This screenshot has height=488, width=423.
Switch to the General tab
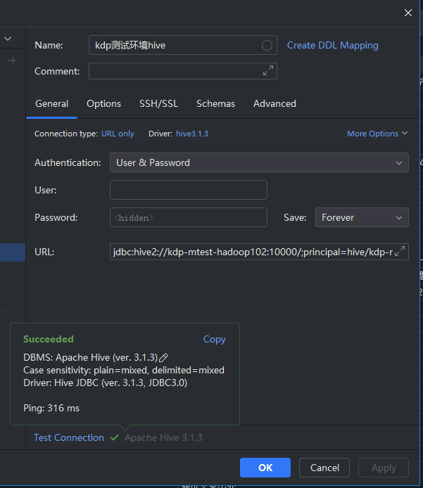click(51, 103)
